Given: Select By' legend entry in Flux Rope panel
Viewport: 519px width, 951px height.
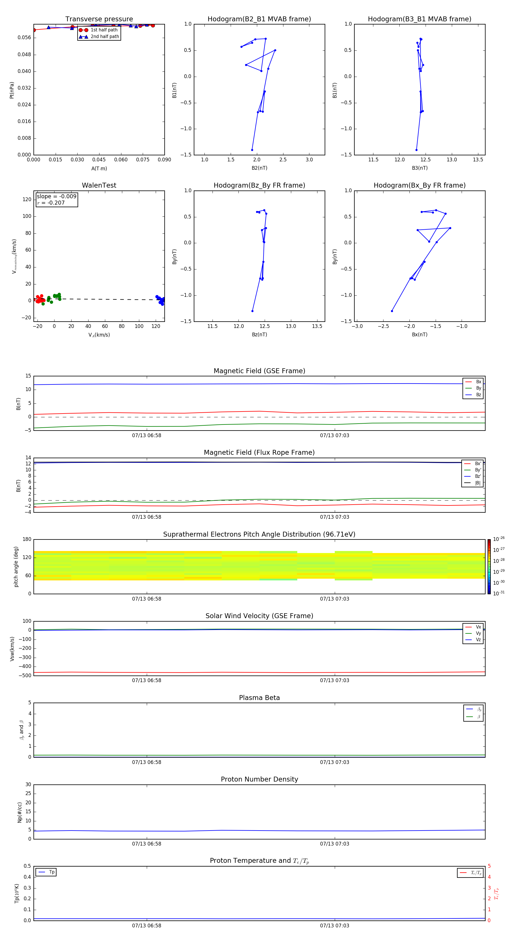Looking at the screenshot, I should tap(473, 470).
